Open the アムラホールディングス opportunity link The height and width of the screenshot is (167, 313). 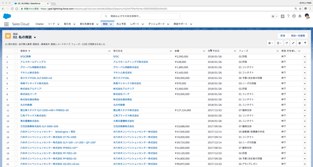pyautogui.click(x=33, y=62)
